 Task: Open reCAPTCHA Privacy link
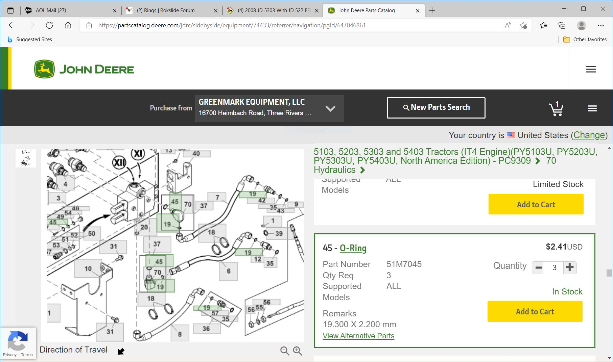(x=9, y=355)
